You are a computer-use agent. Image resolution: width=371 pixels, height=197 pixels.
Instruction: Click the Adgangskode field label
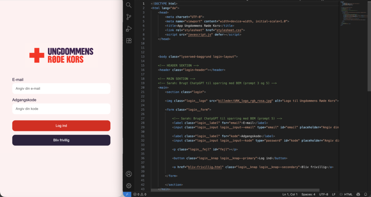(x=24, y=100)
